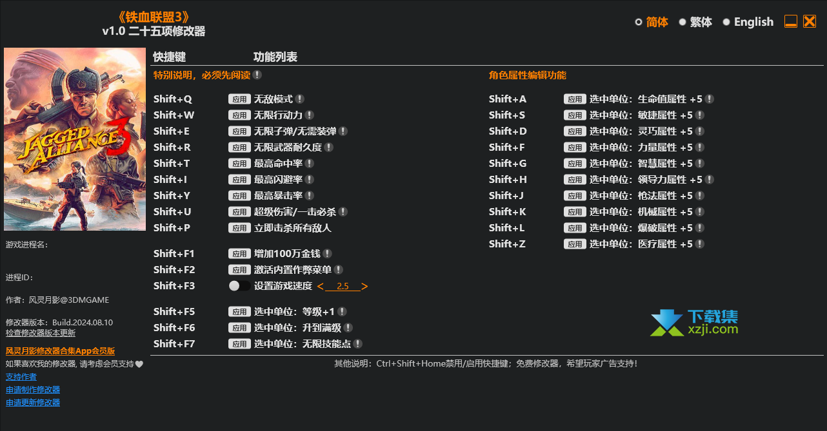Show the info tip for 无限子弹/无需装弹
Viewport: 827px width, 431px height.
[343, 131]
